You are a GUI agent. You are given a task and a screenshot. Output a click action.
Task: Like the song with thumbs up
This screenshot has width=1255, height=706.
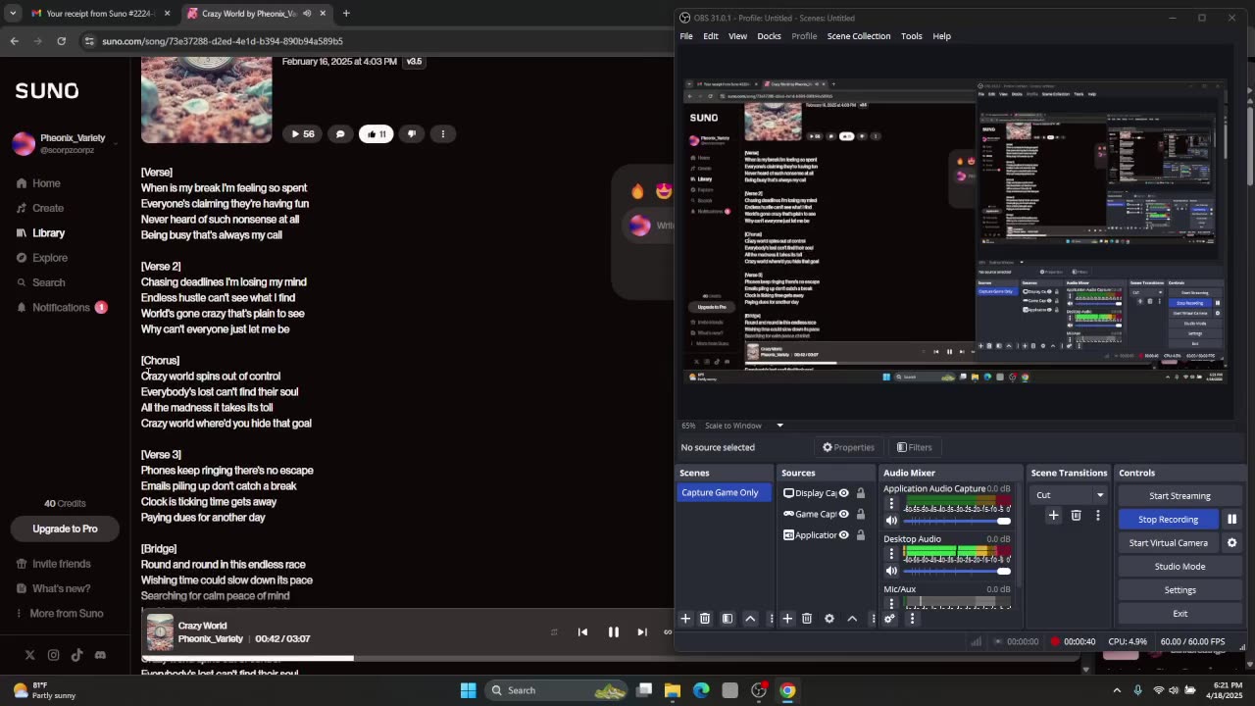click(x=376, y=134)
